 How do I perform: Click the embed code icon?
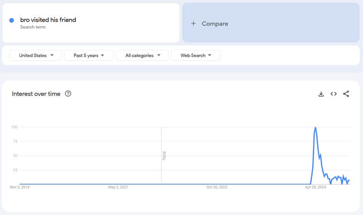pyautogui.click(x=334, y=94)
